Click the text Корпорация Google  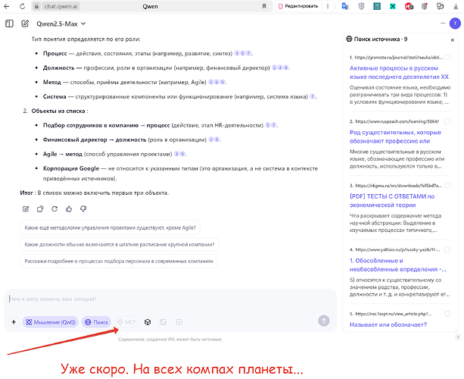click(x=71, y=168)
